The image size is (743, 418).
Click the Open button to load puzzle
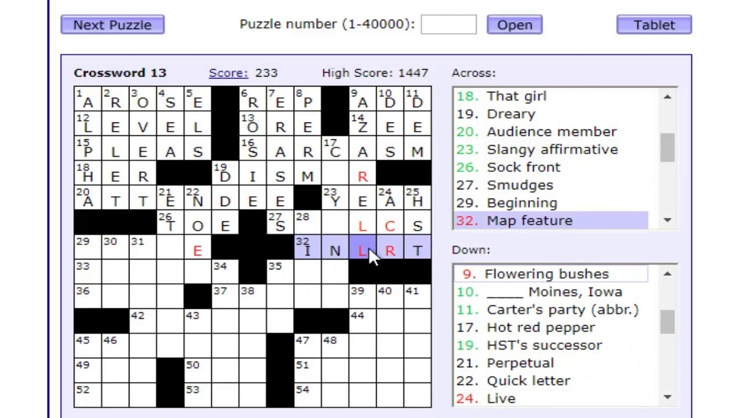(x=514, y=24)
